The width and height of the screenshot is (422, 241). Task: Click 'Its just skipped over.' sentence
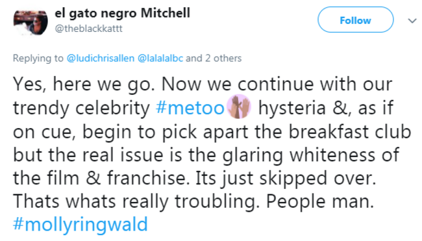pos(286,179)
